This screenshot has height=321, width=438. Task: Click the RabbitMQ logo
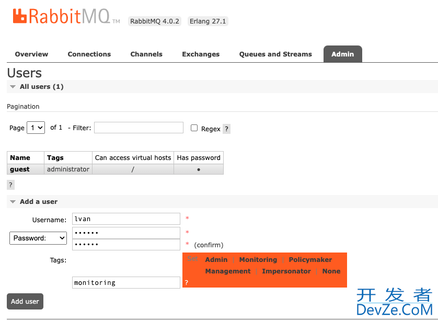coord(66,17)
